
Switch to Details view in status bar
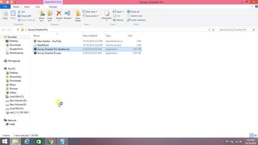pyautogui.click(x=252, y=135)
